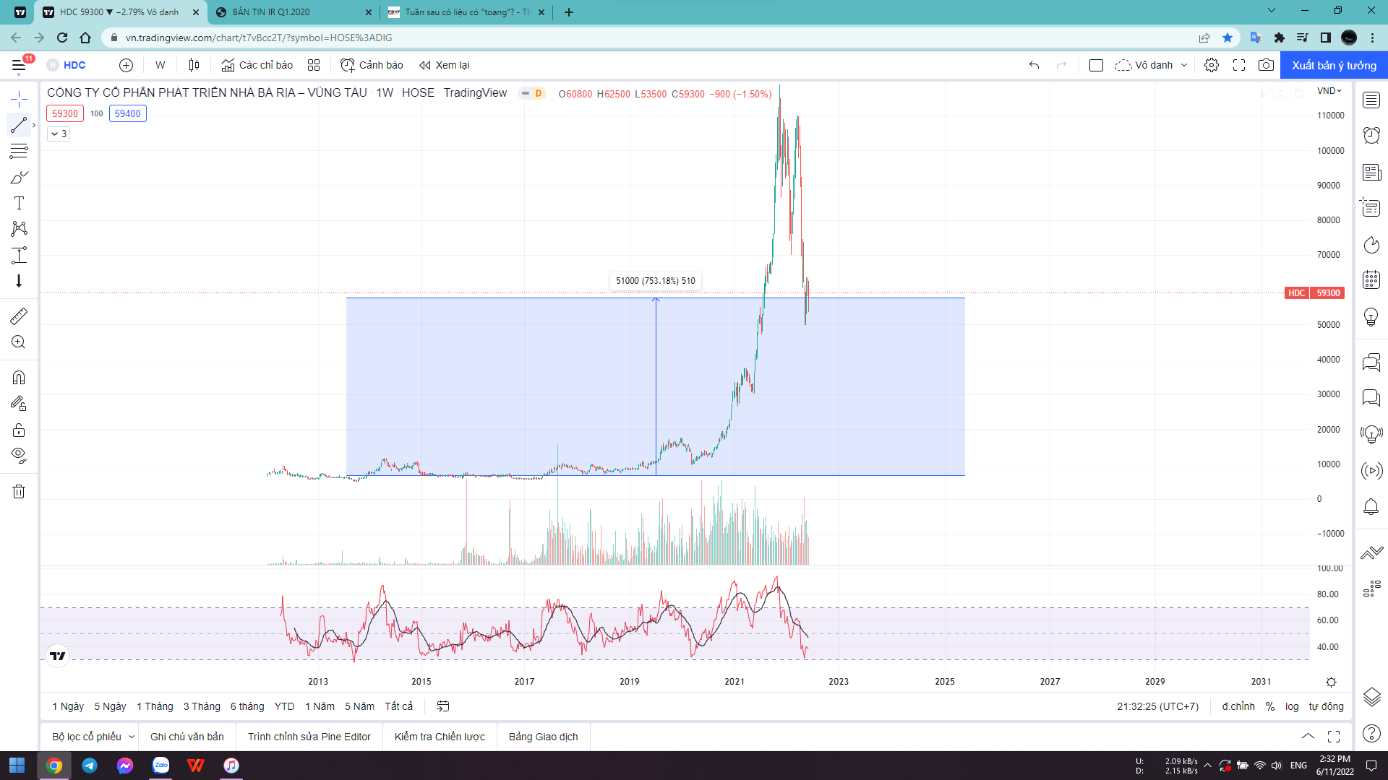Select the trend line drawing tool
Screen dimensions: 1388x780
click(19, 125)
